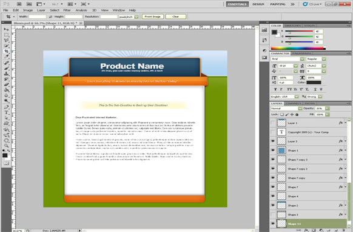353x232 pixels.
Task: Click the Front Image button
Action: [x=153, y=16]
